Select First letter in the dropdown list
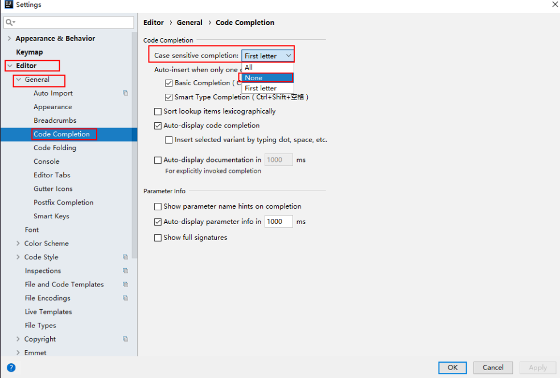Viewport: 560px width, 378px height. click(267, 88)
